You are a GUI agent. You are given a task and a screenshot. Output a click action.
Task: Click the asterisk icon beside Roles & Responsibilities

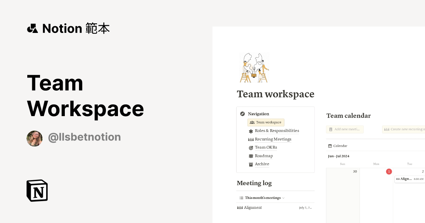[x=251, y=131]
